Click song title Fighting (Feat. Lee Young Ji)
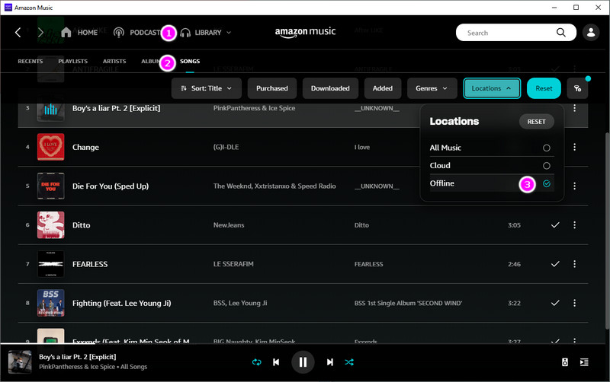Image resolution: width=610 pixels, height=382 pixels. pos(122,303)
